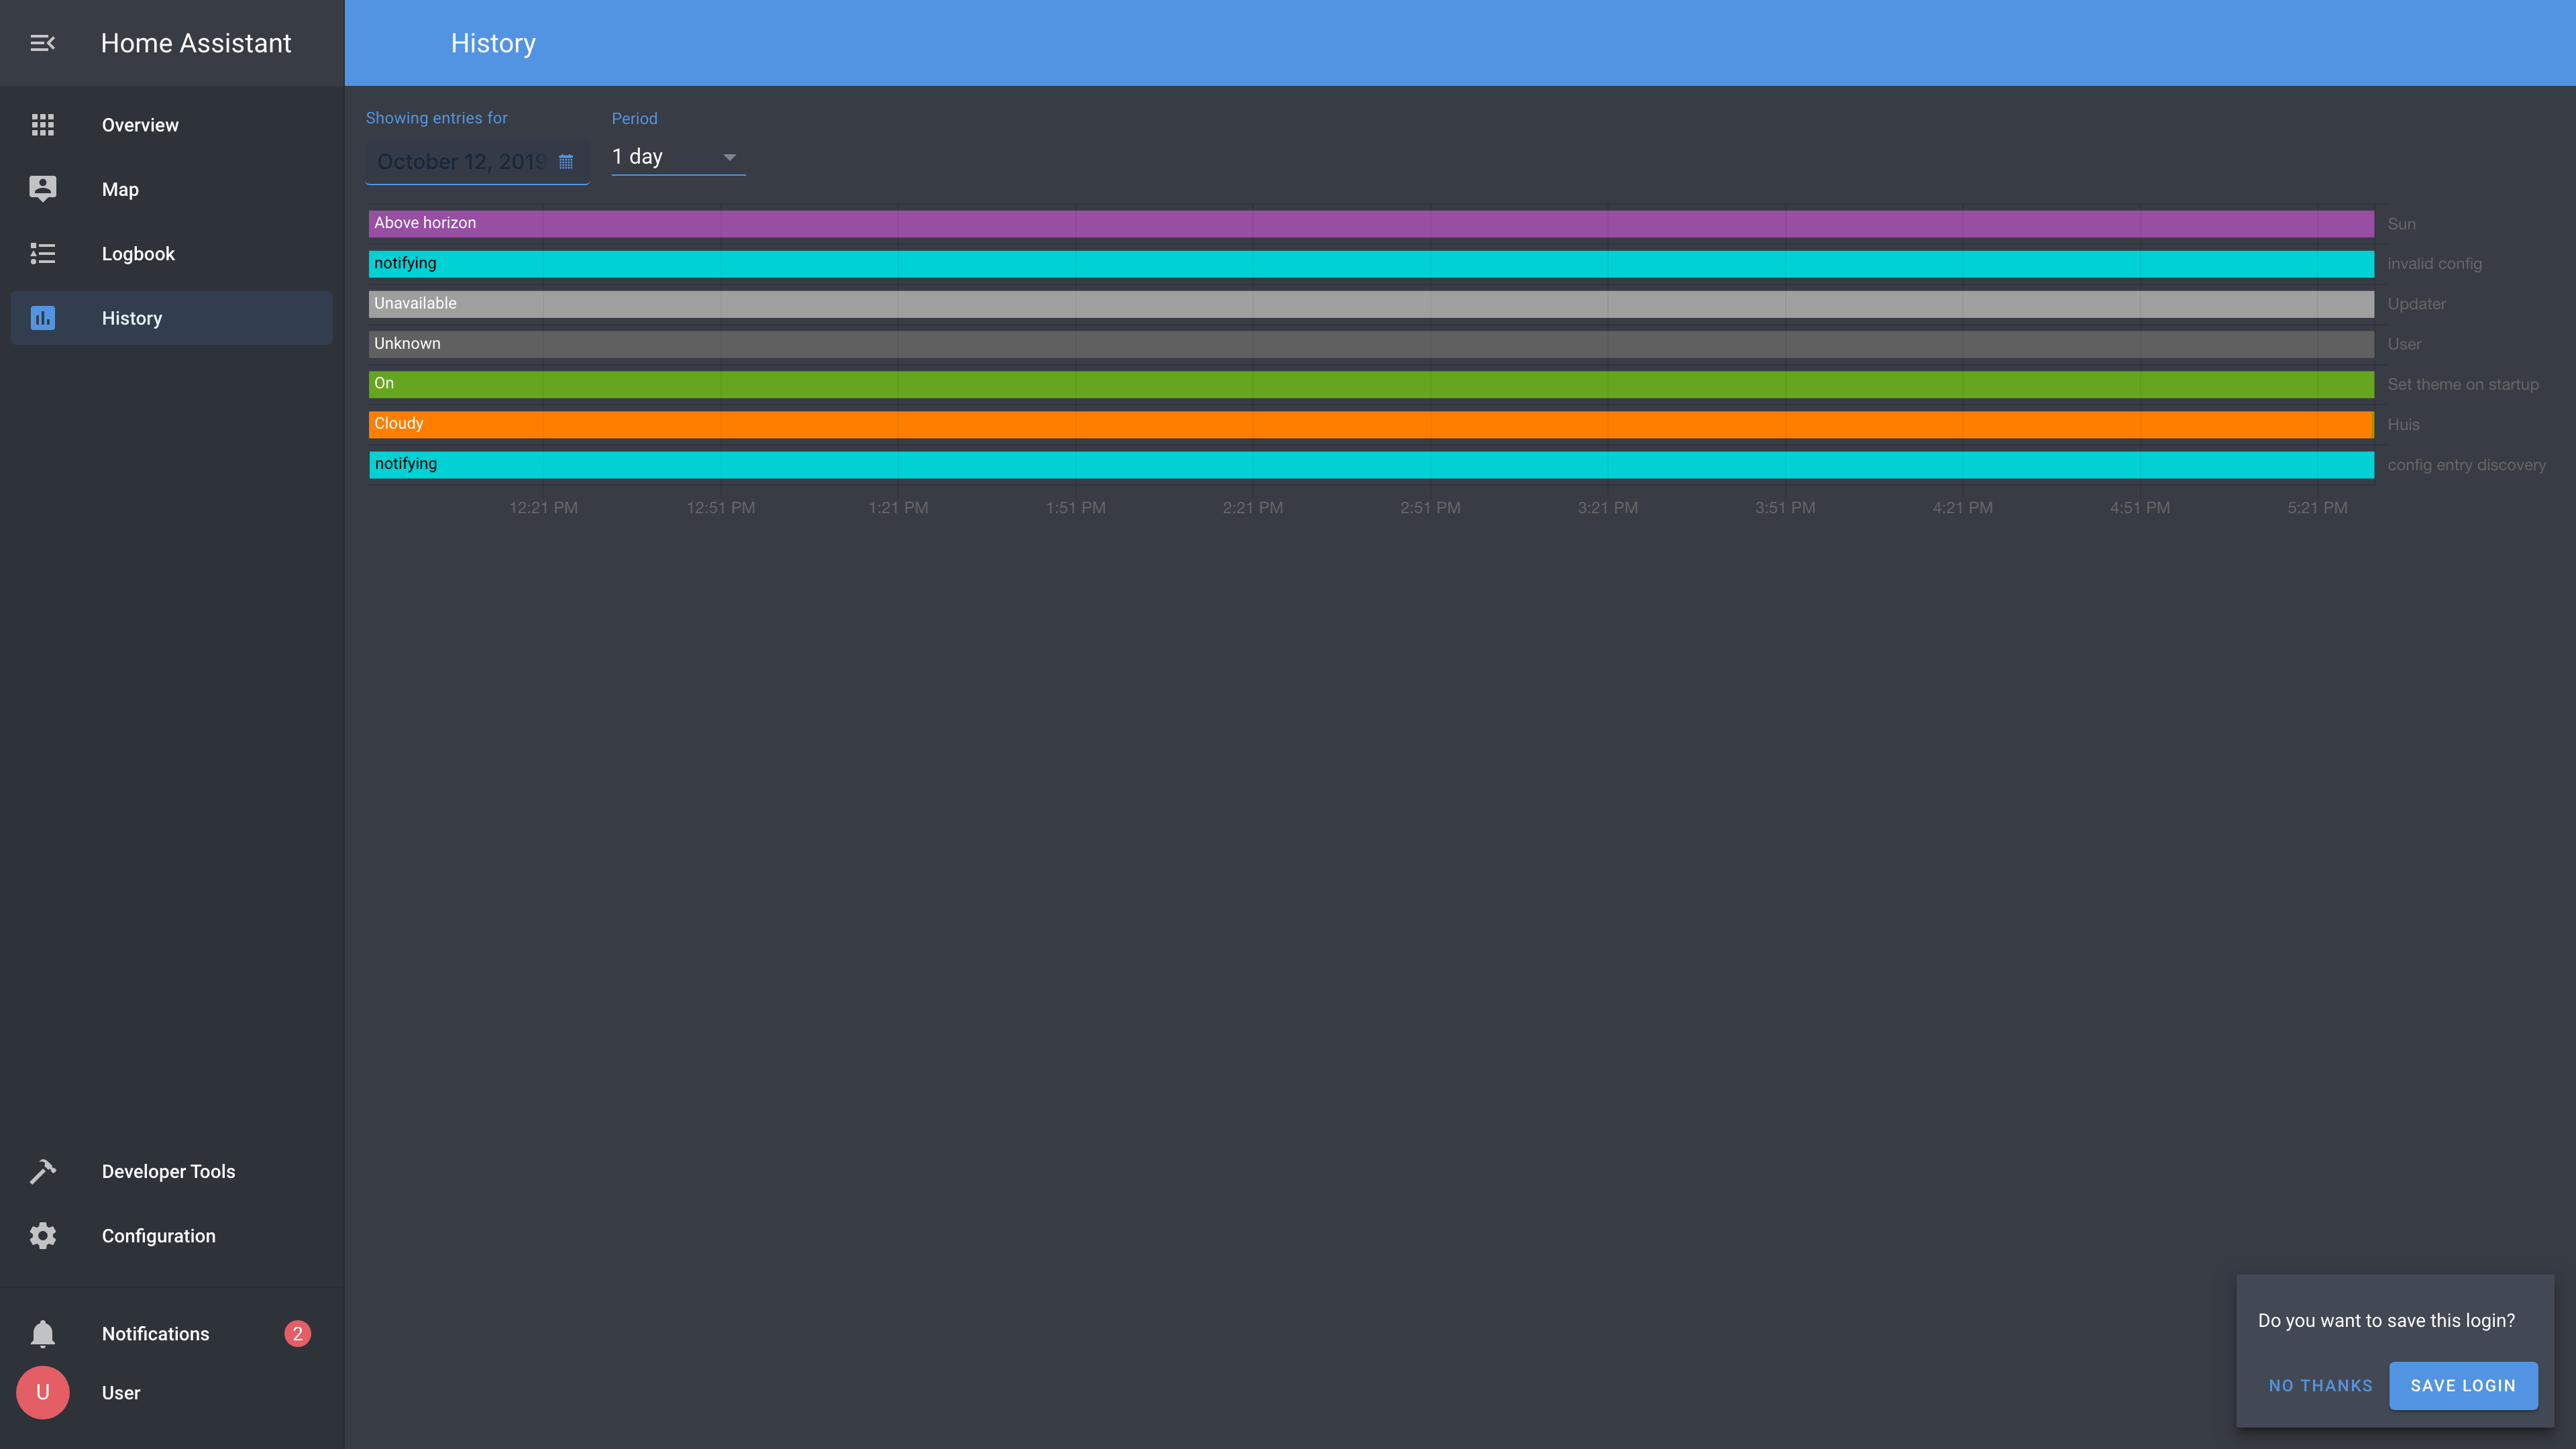2576x1449 pixels.
Task: Go to the Map page
Action: click(120, 189)
